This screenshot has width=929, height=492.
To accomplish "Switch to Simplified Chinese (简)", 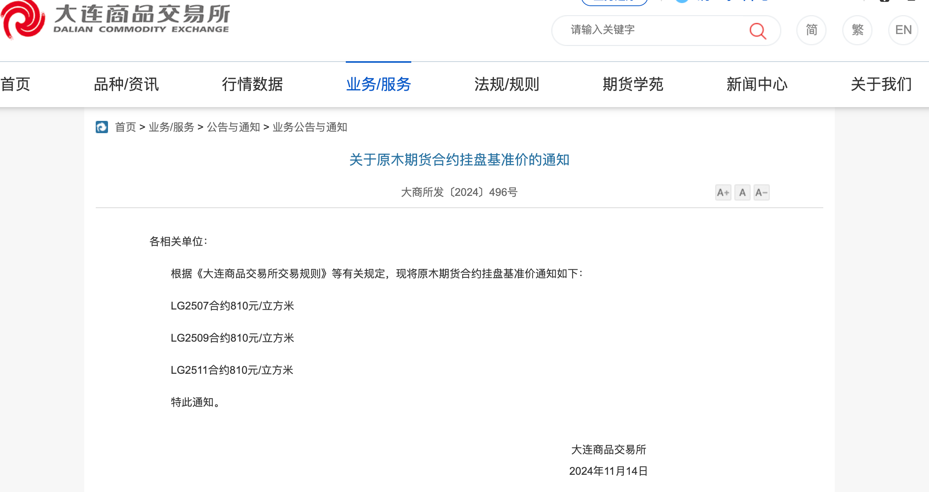I will pyautogui.click(x=811, y=30).
